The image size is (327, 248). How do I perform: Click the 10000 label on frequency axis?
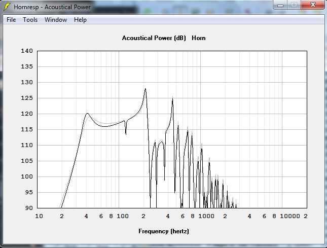pos(290,216)
